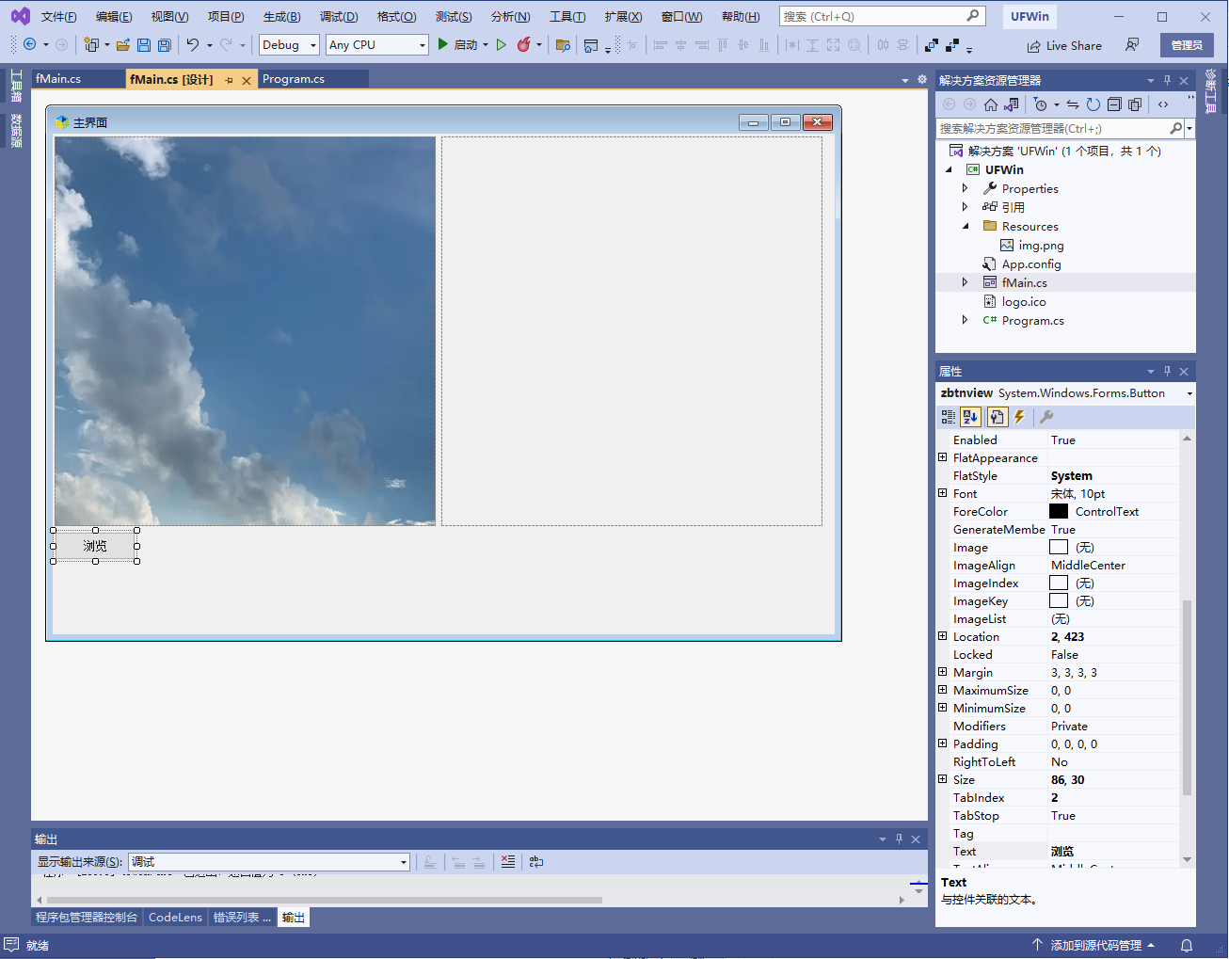Open the zbtnview control selector dropdown
1229x959 pixels.
[x=1189, y=393]
